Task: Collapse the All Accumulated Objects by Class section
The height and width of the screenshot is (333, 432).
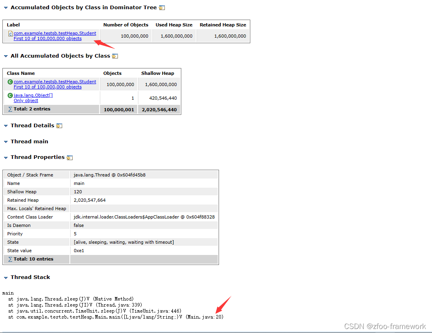Action: point(6,56)
